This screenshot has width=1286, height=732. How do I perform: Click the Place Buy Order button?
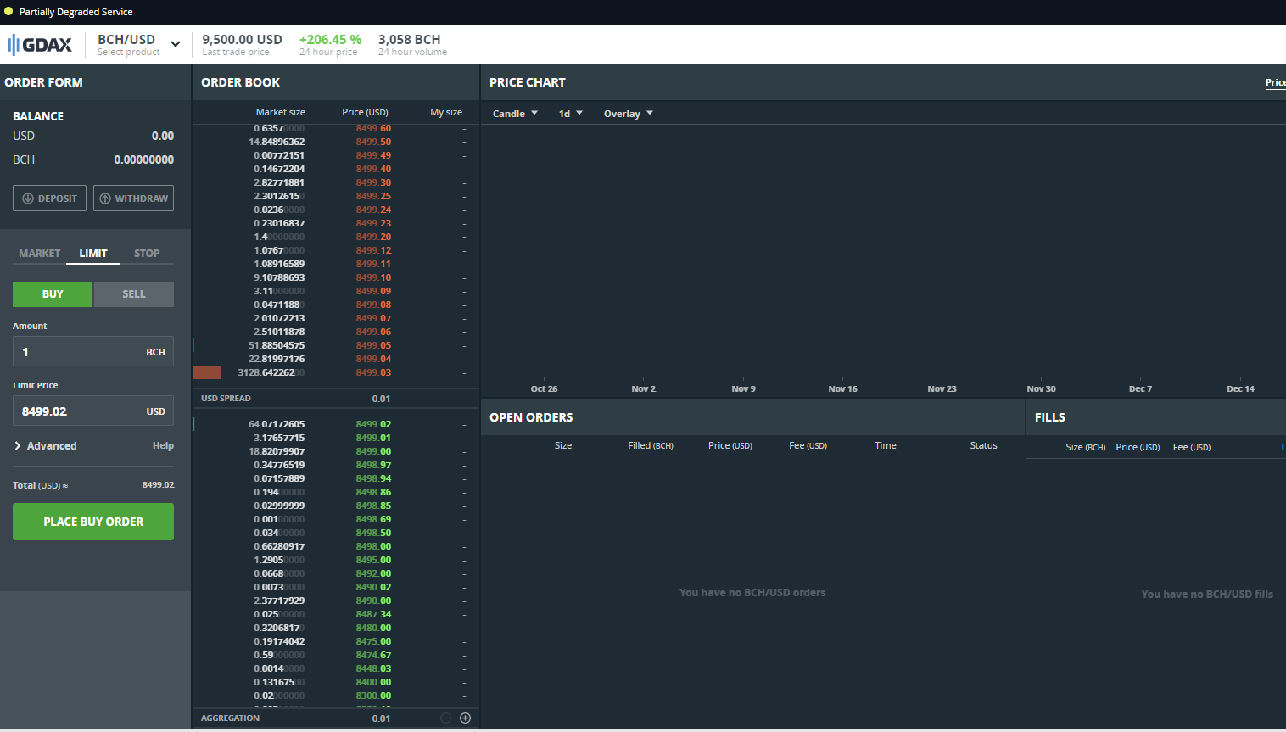(93, 522)
